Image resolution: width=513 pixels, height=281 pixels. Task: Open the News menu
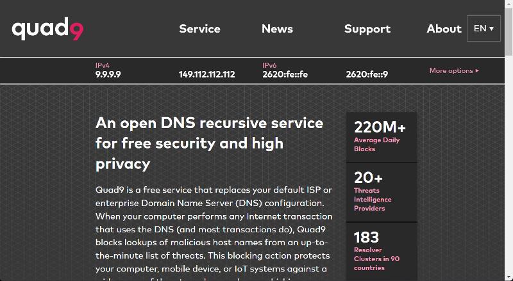[x=277, y=29]
